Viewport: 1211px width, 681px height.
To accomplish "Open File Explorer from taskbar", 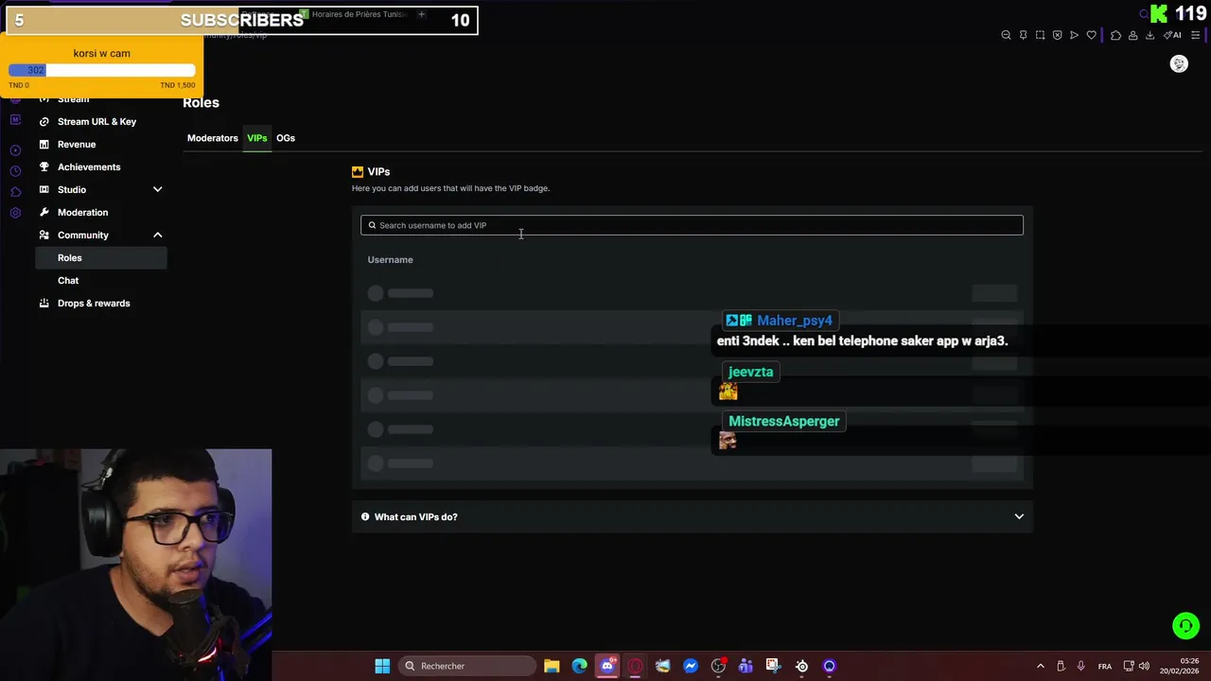I will click(552, 666).
